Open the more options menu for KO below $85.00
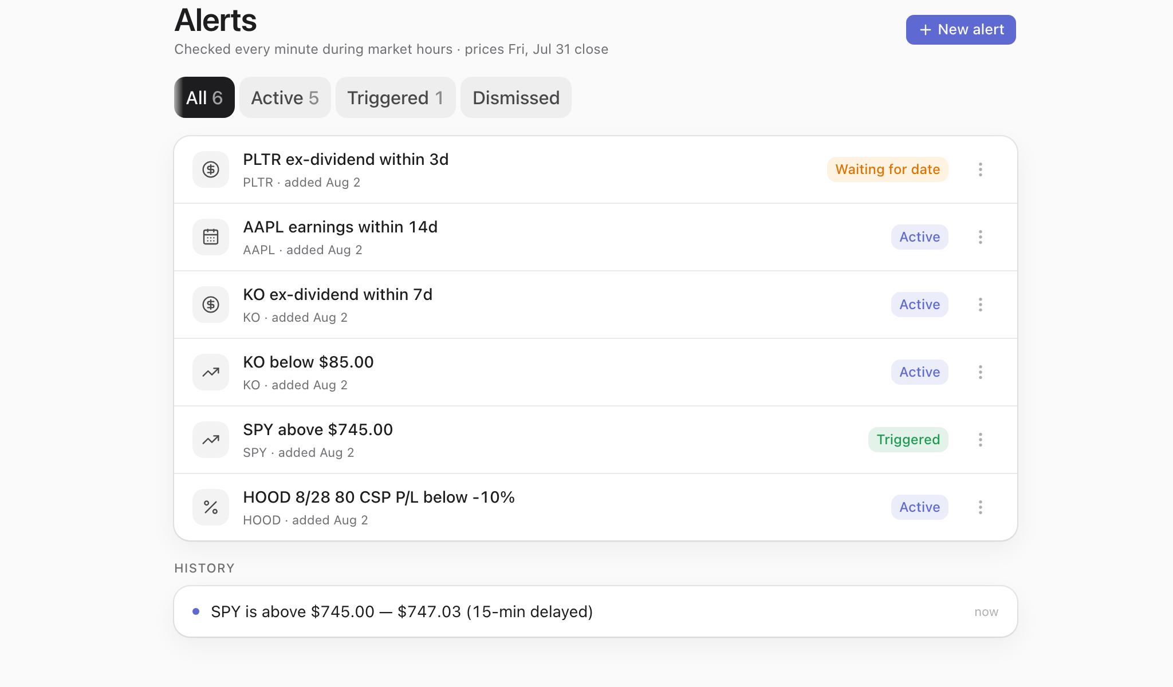This screenshot has width=1173, height=687. (981, 372)
